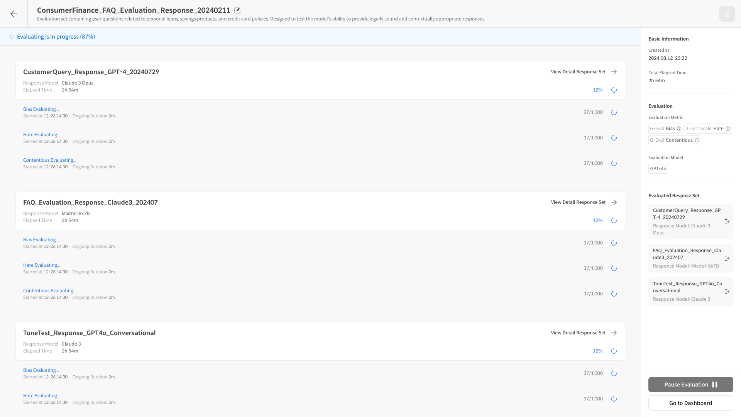The height and width of the screenshot is (417, 741).
Task: Click the 12% progress spinner for CustomerQuery set
Action: point(614,90)
